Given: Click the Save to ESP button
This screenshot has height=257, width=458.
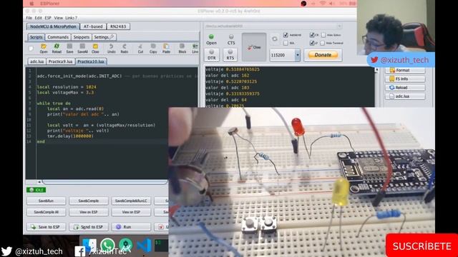Looking at the screenshot, I should point(46,227).
